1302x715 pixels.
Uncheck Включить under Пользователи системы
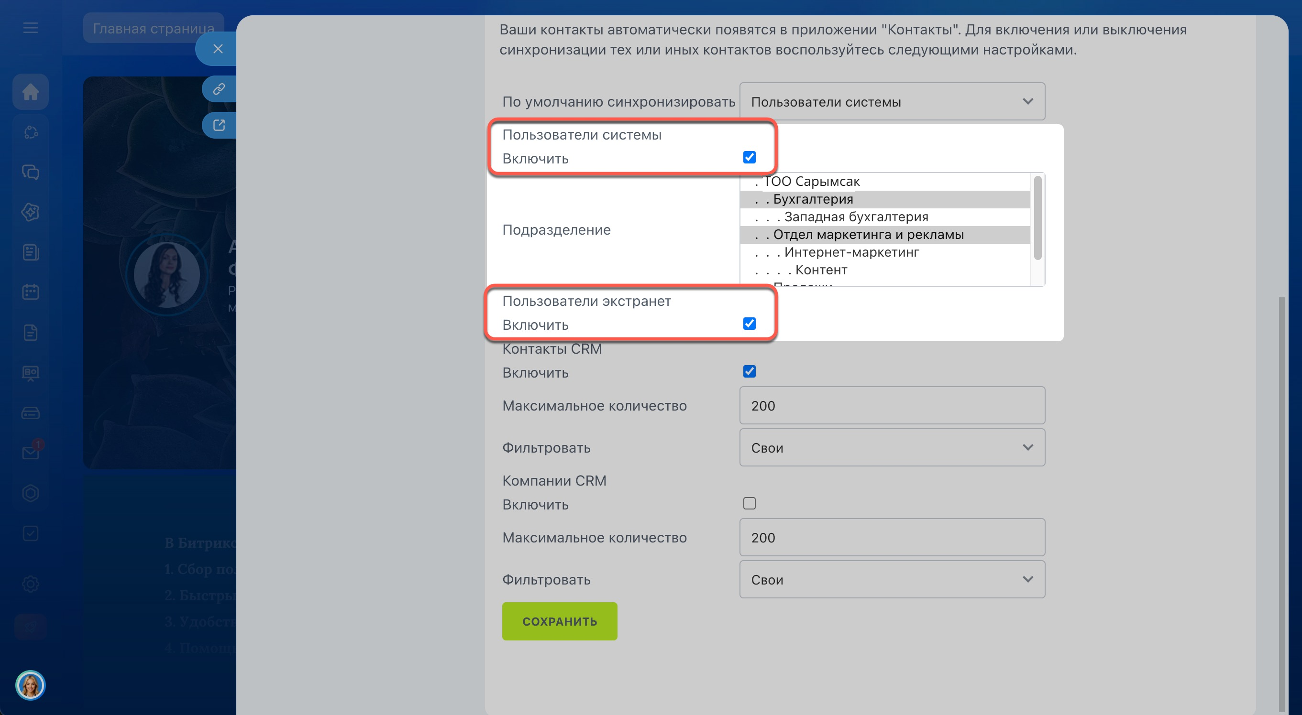pos(749,158)
